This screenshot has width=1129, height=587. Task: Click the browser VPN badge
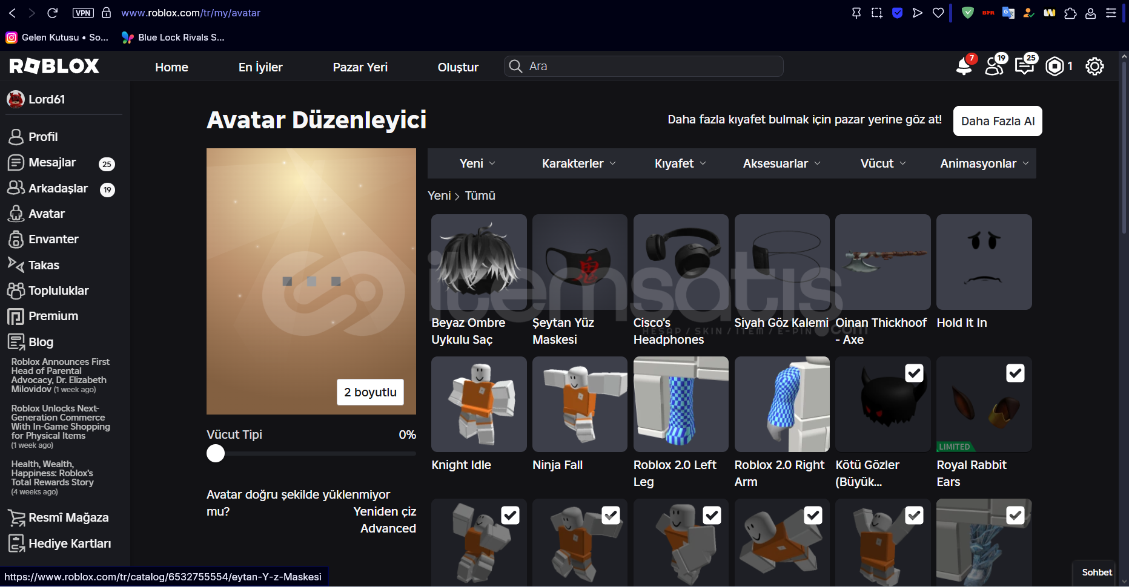click(x=83, y=13)
